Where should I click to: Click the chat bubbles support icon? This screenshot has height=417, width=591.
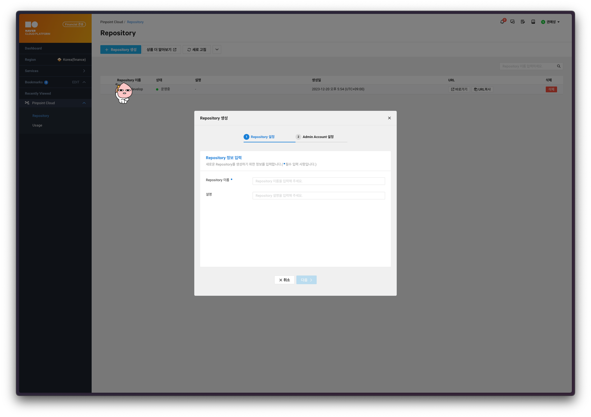(512, 22)
